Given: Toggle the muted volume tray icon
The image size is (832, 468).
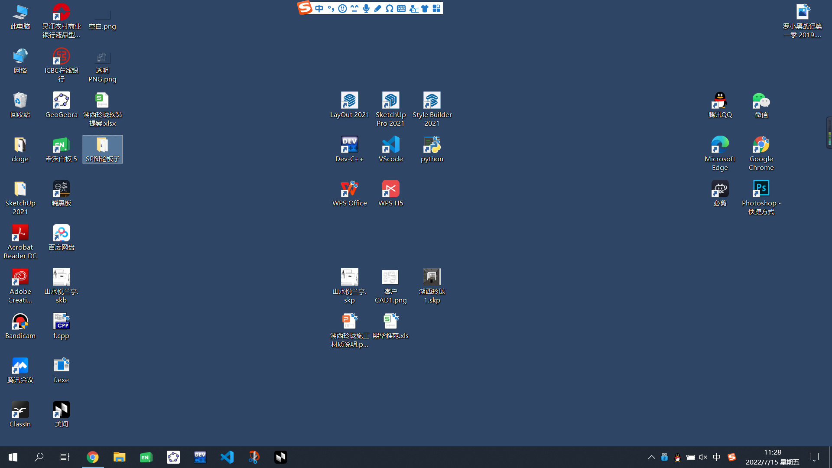Looking at the screenshot, I should tap(703, 457).
